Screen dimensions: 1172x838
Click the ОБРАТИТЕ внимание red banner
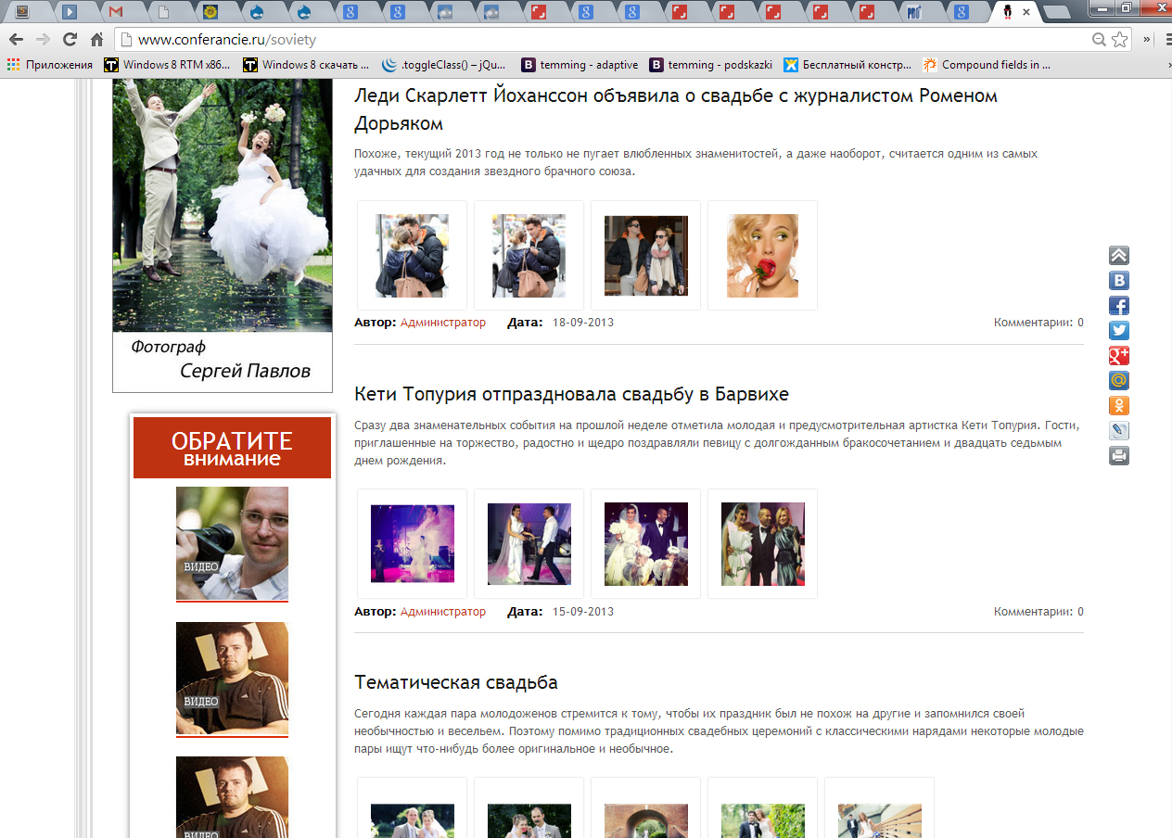pyautogui.click(x=232, y=448)
